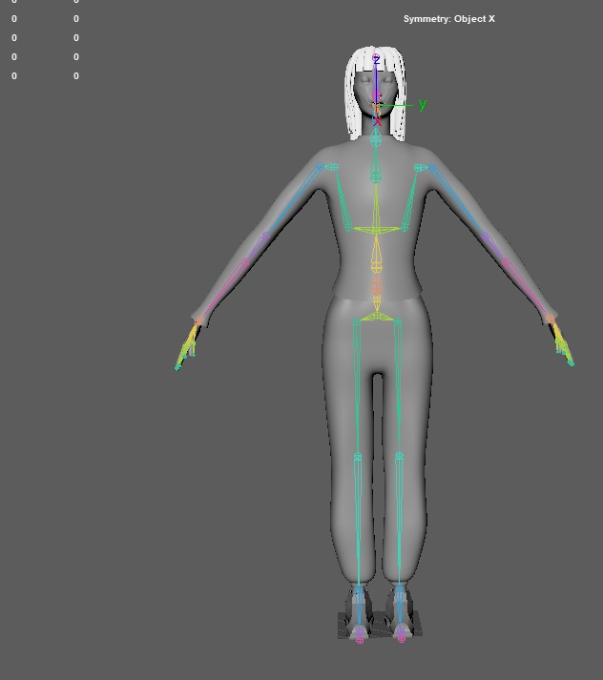Select the pink forearm joint on screen-left arm
The width and height of the screenshot is (603, 680).
(245, 262)
